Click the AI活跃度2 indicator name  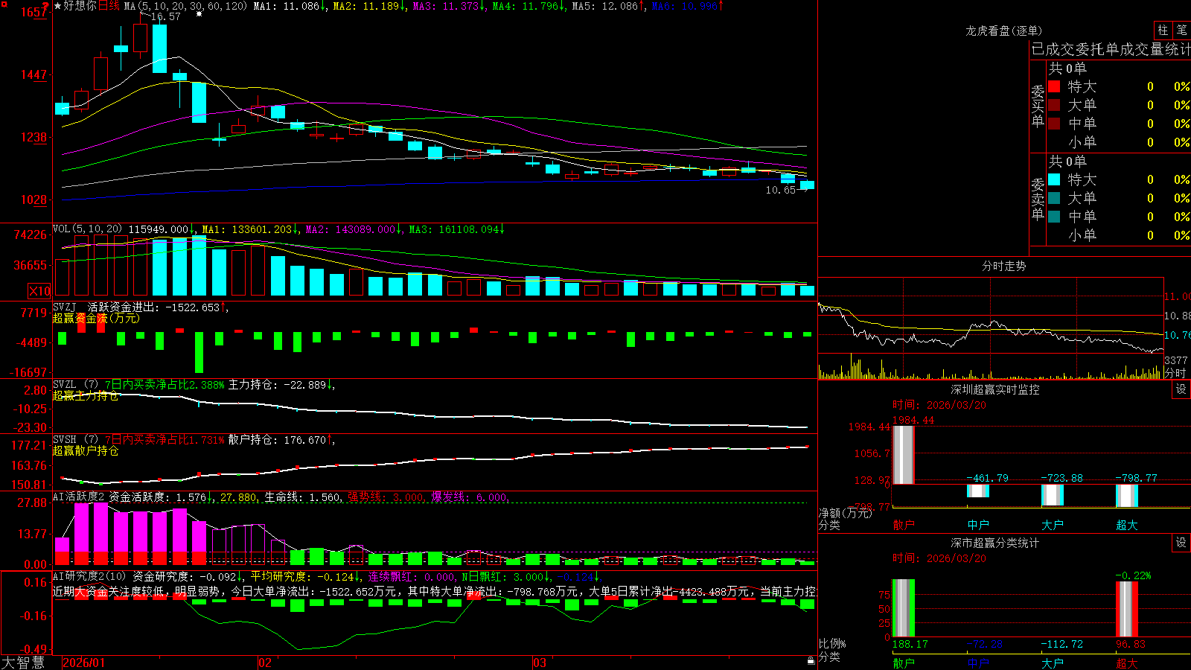[x=79, y=497]
